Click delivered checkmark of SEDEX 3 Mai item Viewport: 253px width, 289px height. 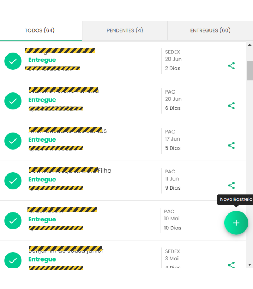13,260
